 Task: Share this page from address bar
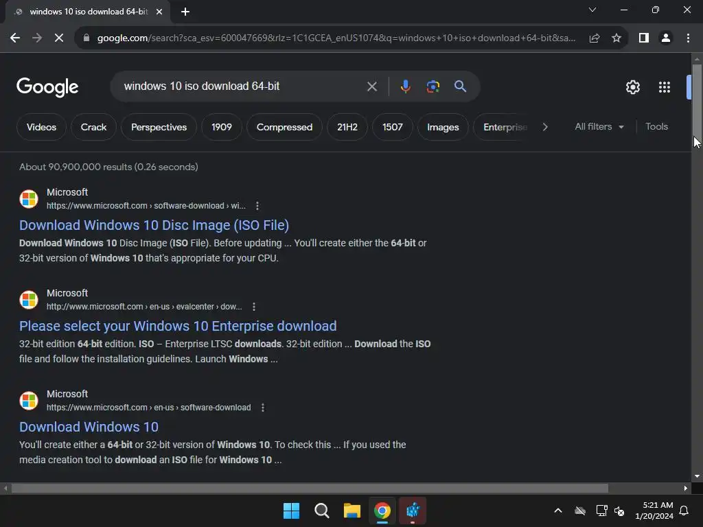[x=595, y=38]
